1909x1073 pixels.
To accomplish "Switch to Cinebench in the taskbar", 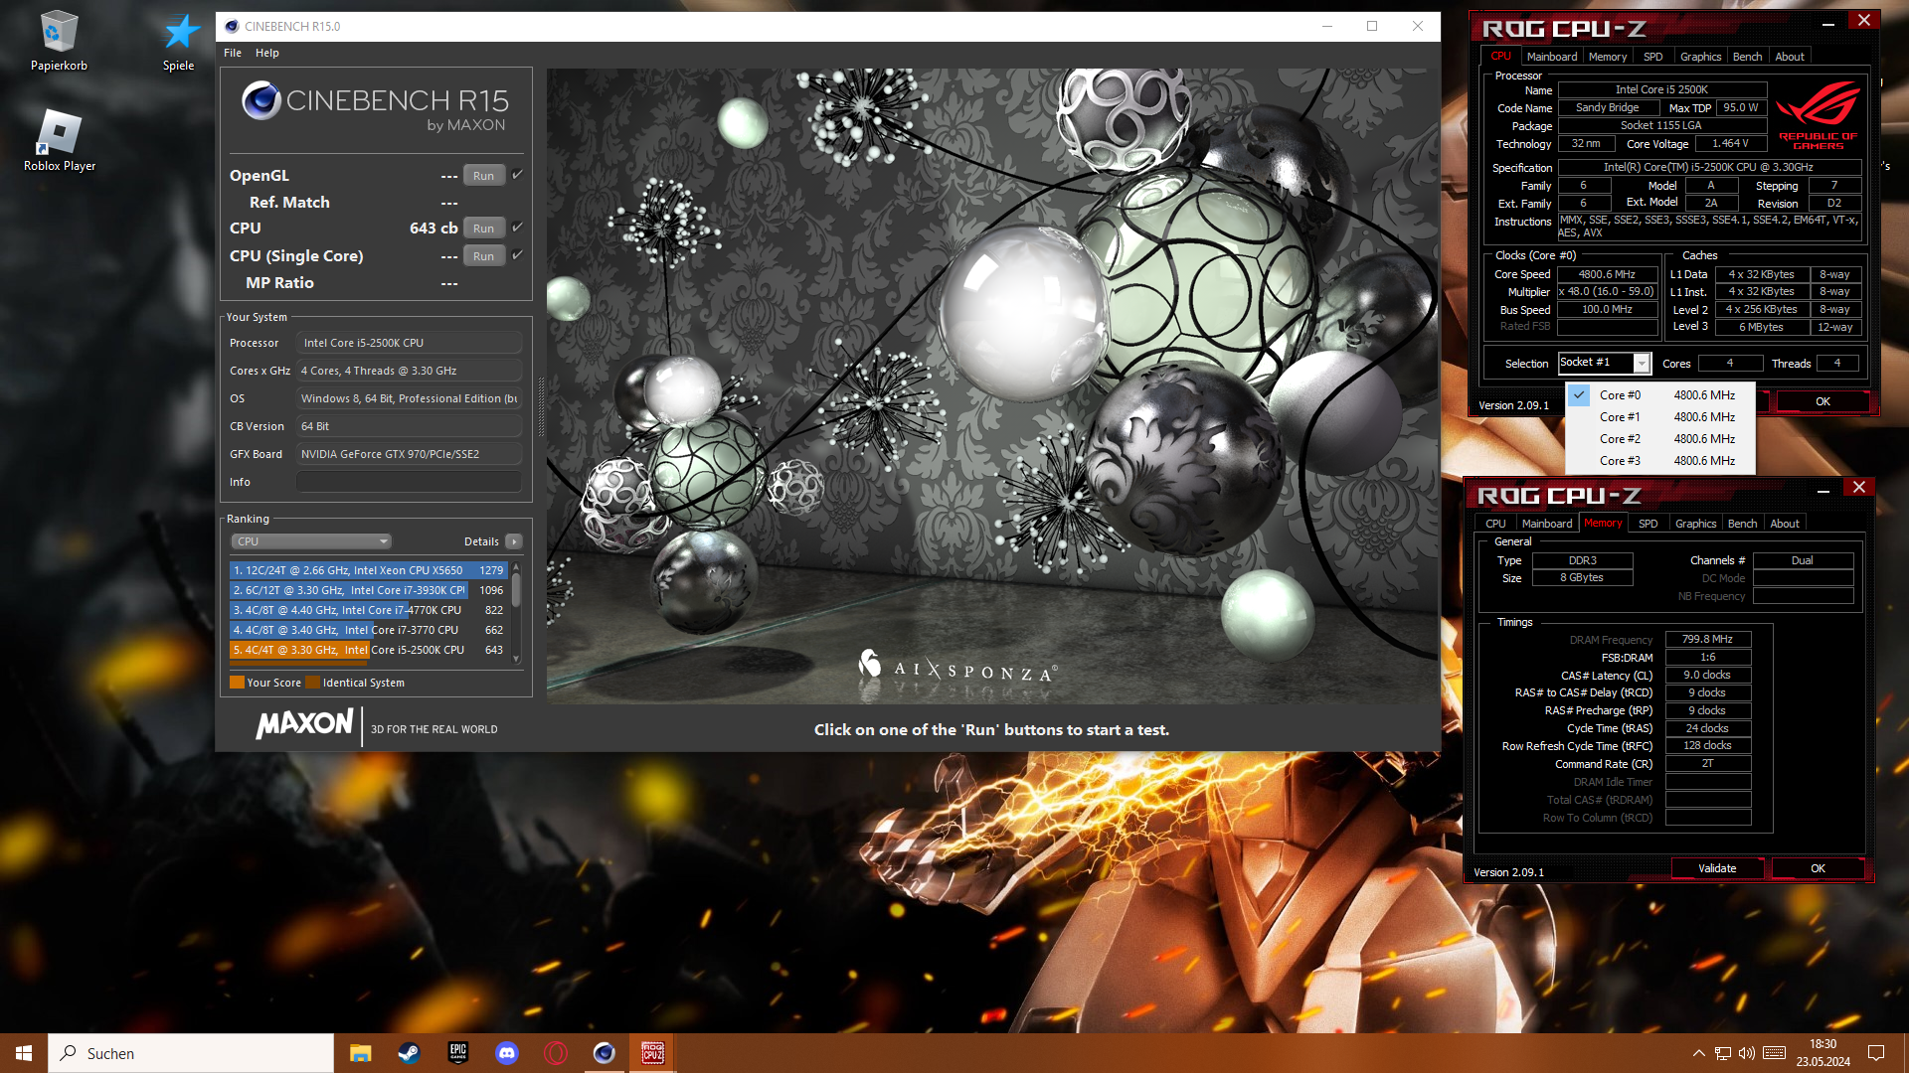I will 604,1053.
